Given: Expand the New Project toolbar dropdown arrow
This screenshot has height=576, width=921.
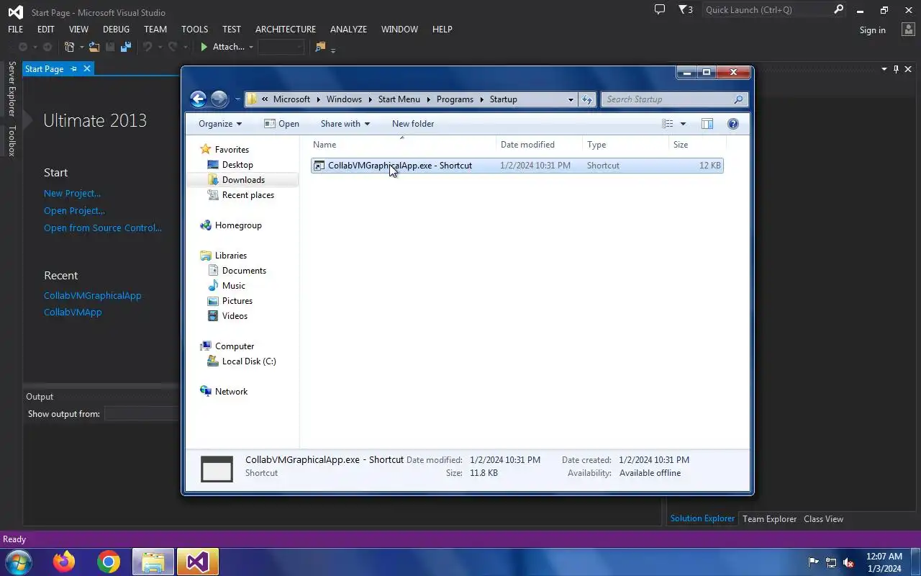Looking at the screenshot, I should click(x=81, y=47).
